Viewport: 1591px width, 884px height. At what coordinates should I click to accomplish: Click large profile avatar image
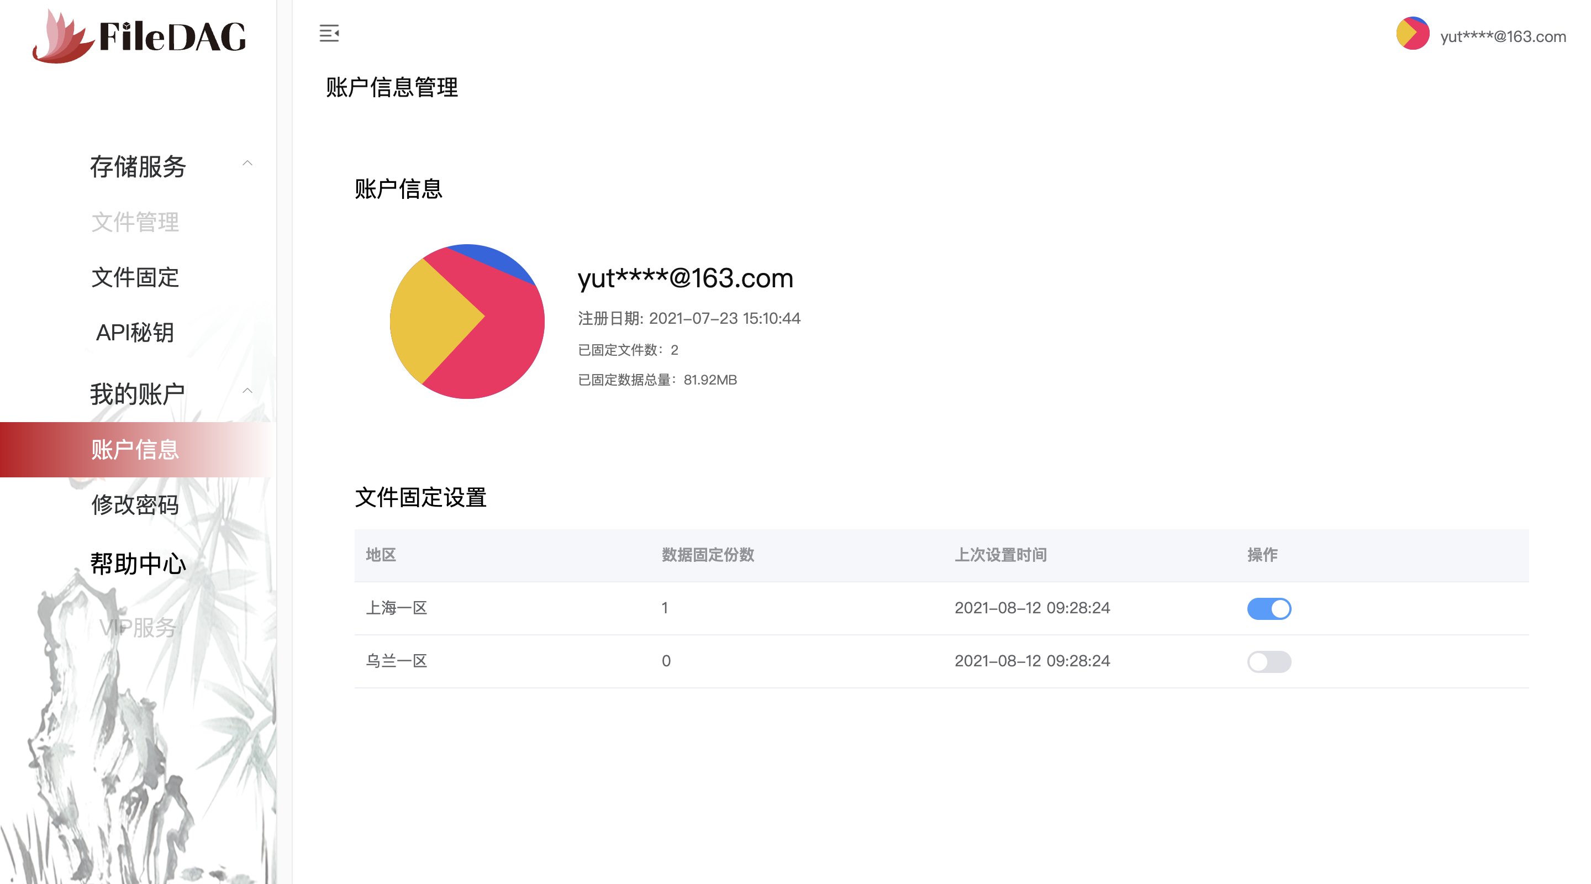tap(467, 321)
